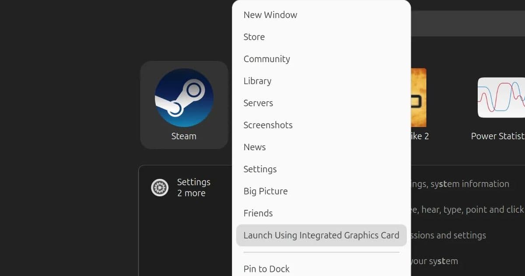Launch Steam using the integrated graphics card
The height and width of the screenshot is (276, 525).
coord(321,235)
